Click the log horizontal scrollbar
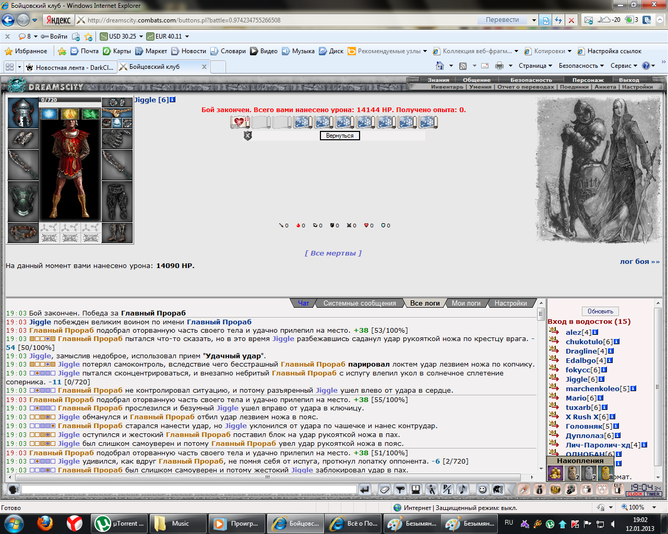Viewport: 668px width, 534px height. pos(267,477)
